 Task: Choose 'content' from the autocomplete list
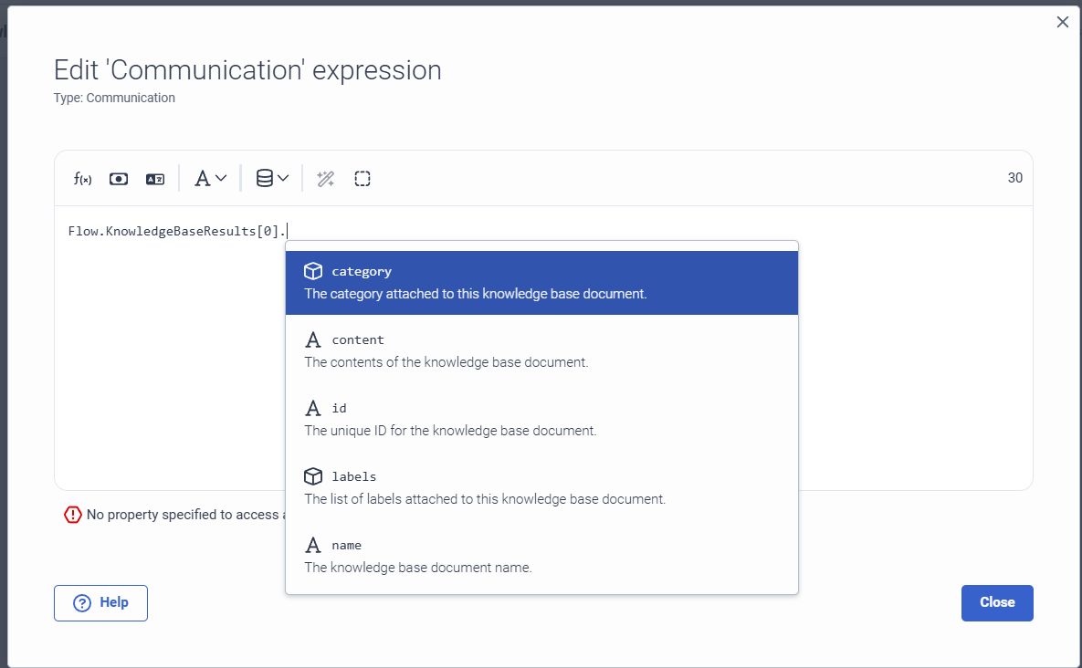click(541, 350)
